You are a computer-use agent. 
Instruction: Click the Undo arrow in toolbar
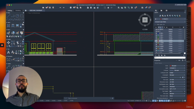click(x=60, y=8)
